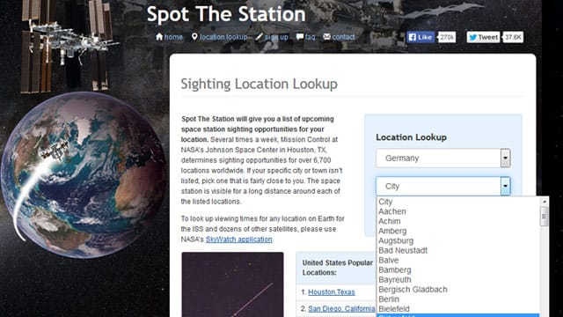Open the Houston, Texas link
Image resolution: width=563 pixels, height=317 pixels.
[332, 292]
